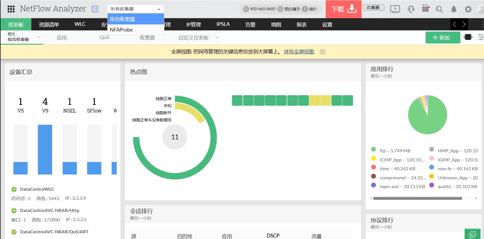Click the C edition badge icon
The image size is (484, 239).
(x=95, y=9)
